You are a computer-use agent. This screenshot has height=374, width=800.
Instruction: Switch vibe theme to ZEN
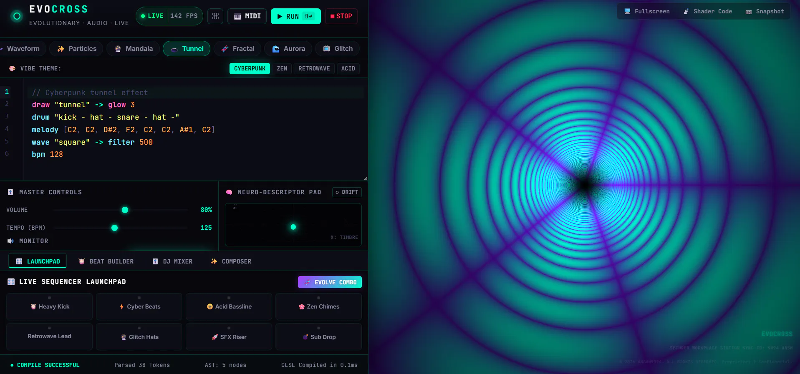tap(282, 68)
